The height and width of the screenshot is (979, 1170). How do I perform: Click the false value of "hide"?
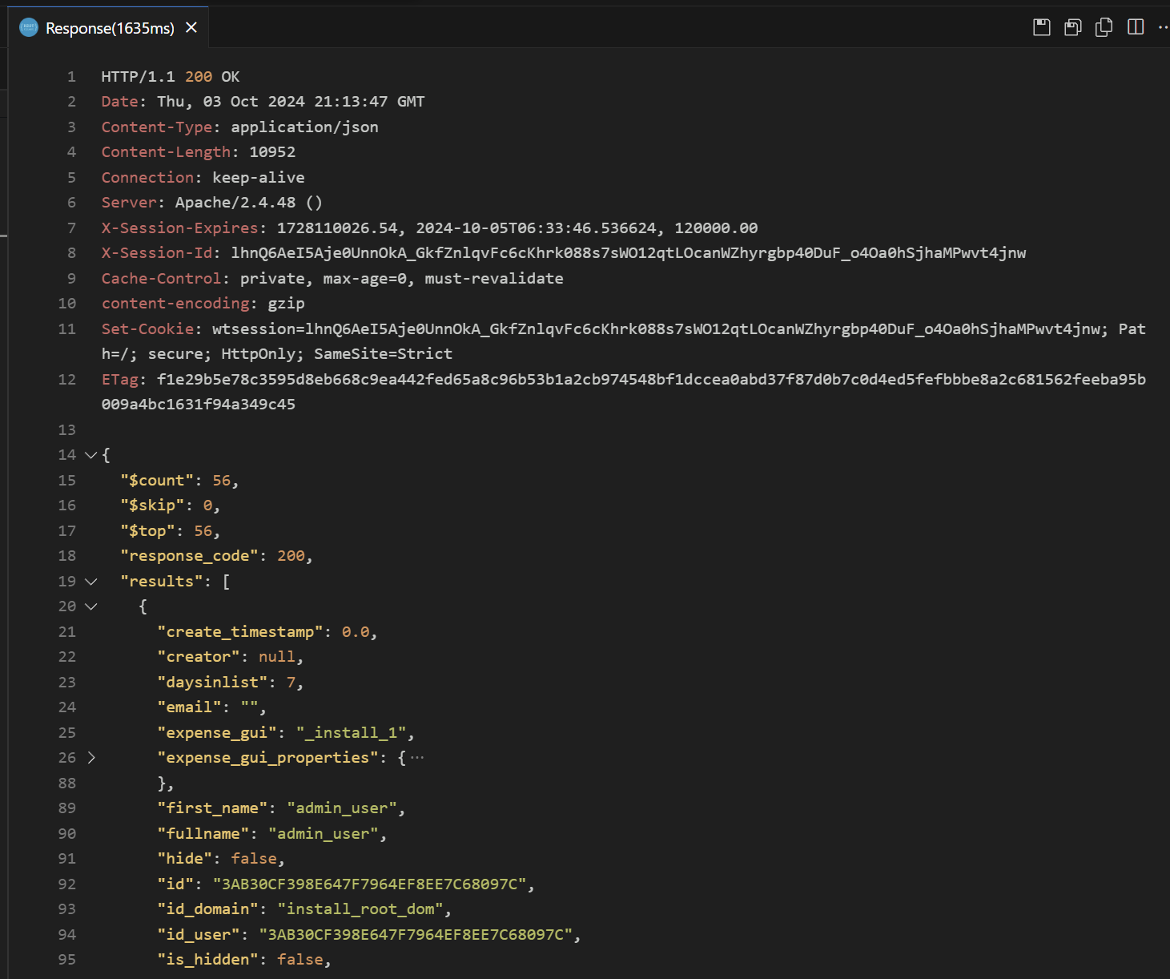(254, 859)
